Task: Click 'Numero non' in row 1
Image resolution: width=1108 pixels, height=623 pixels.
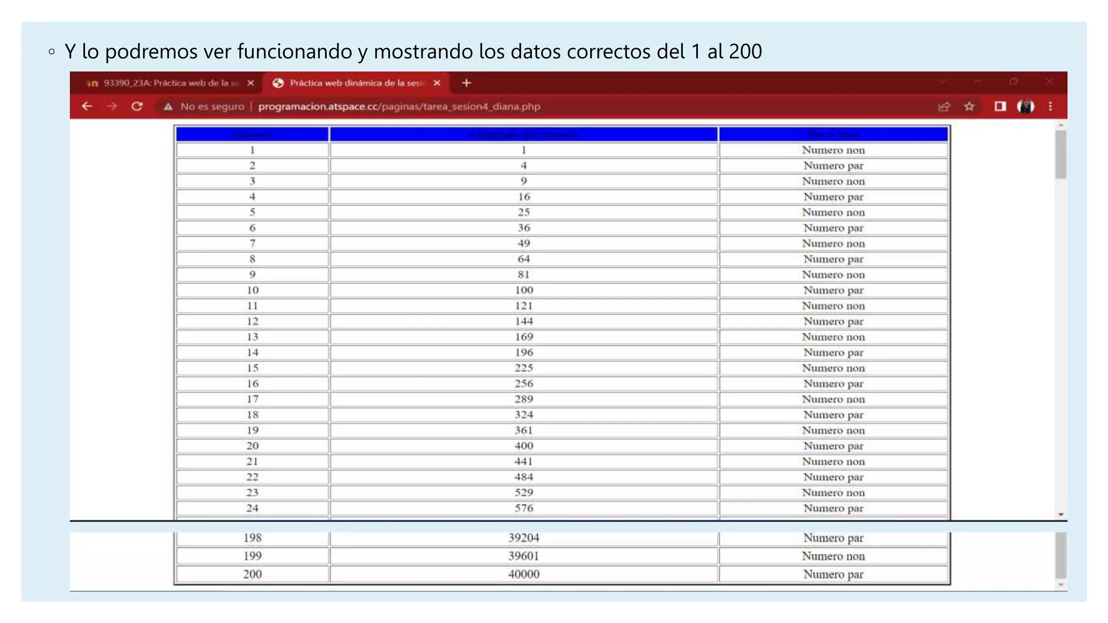Action: pos(834,150)
